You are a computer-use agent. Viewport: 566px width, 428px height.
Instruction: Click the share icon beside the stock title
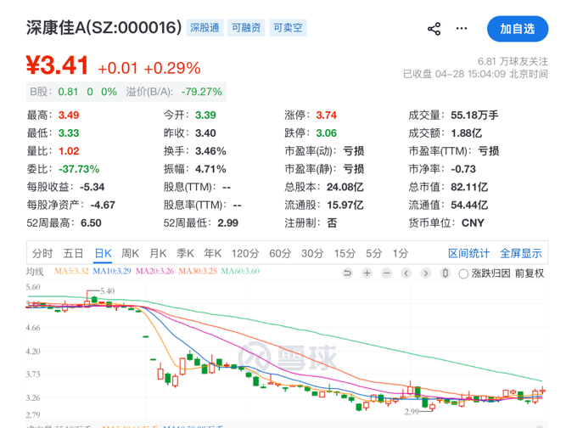tap(434, 29)
